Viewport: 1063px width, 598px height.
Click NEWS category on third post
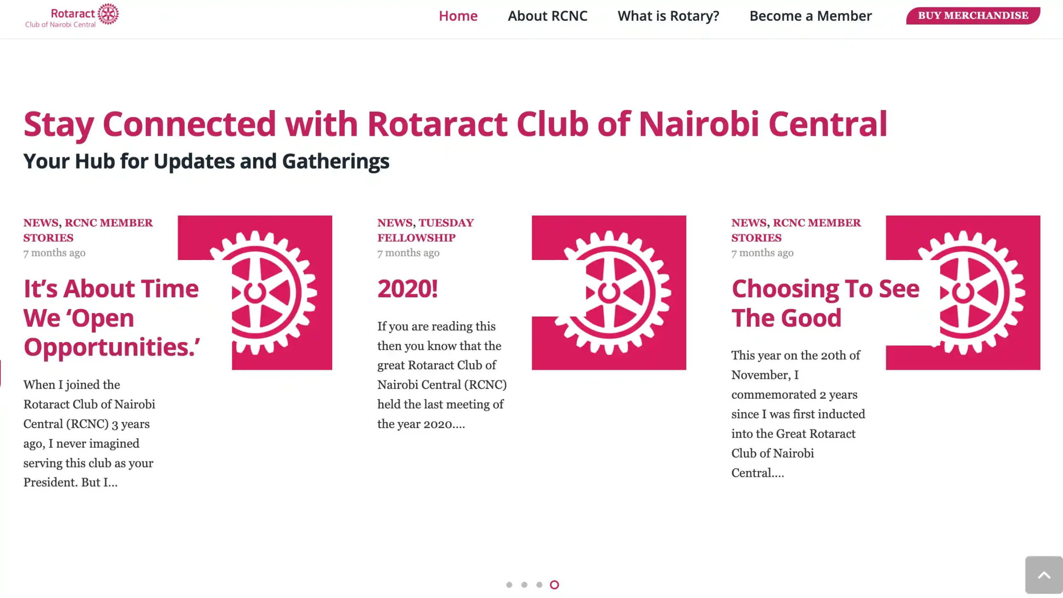point(749,223)
